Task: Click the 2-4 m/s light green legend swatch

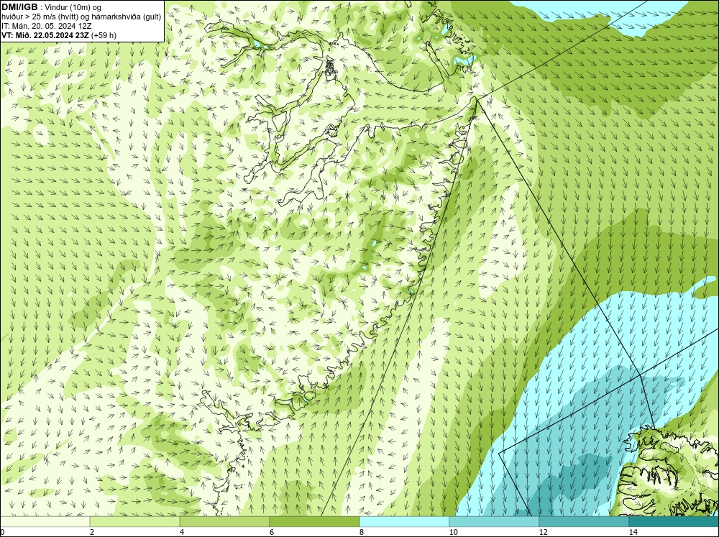Action: [x=135, y=521]
